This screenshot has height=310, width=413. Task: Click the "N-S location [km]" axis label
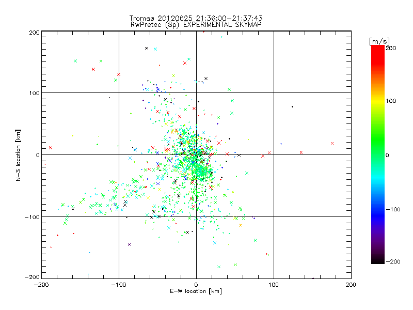[x=18, y=155]
